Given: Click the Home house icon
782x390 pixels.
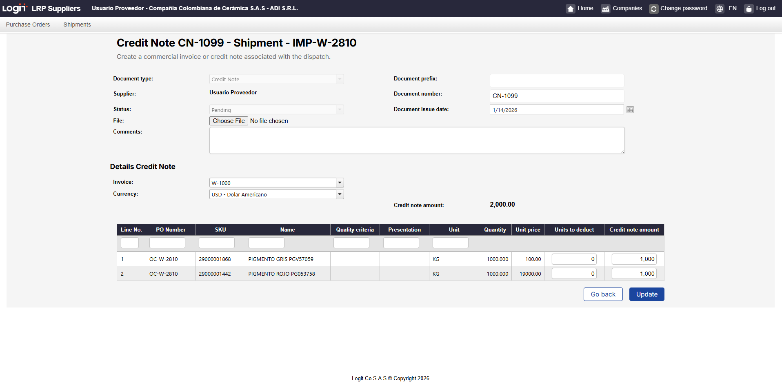Looking at the screenshot, I should point(570,9).
